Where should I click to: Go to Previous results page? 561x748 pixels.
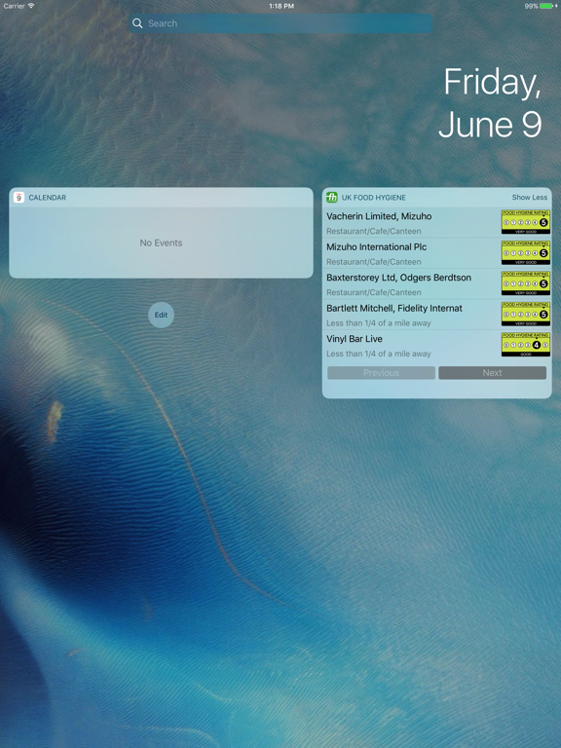[381, 373]
